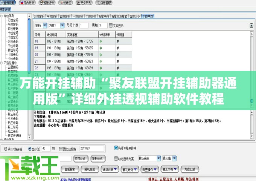
Task: Open the 超级组号 toolbar button
Action: 47,3
